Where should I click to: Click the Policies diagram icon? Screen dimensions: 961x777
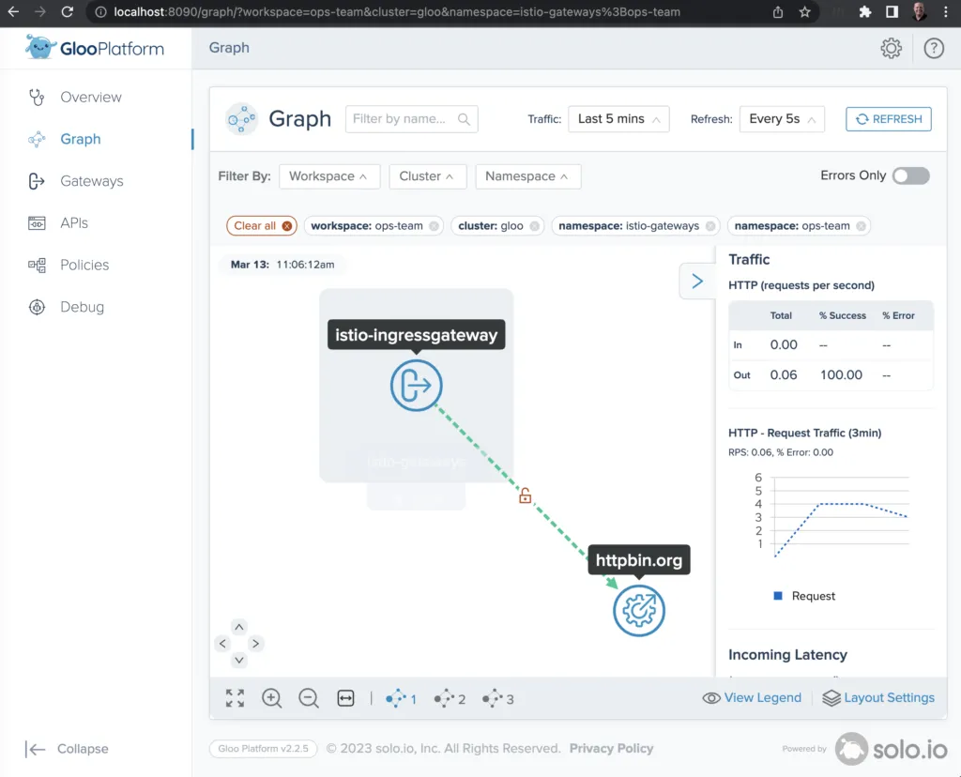pos(37,265)
